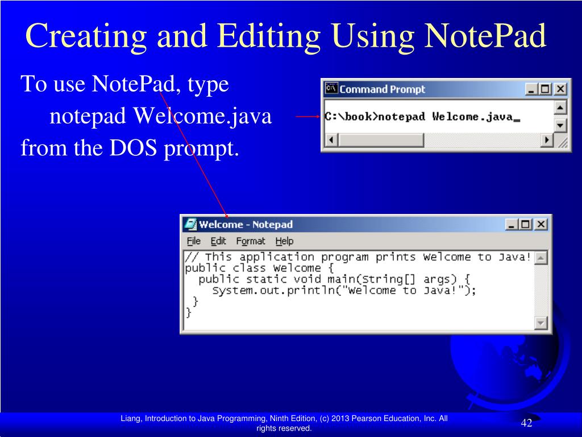582x437 pixels.
Task: Click the 'Command Prompt' window title text
Action: pos(383,89)
